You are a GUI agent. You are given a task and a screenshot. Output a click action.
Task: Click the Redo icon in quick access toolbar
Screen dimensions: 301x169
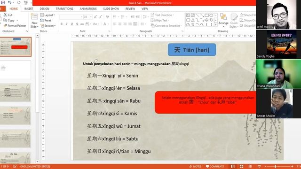pos(19,3)
